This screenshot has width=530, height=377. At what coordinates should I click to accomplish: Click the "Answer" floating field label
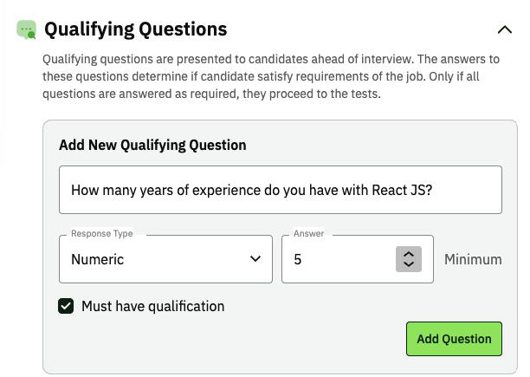[308, 234]
